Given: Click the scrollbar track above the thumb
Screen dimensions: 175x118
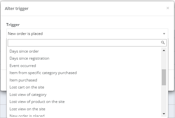Looking at the screenshot, I should [164, 61].
